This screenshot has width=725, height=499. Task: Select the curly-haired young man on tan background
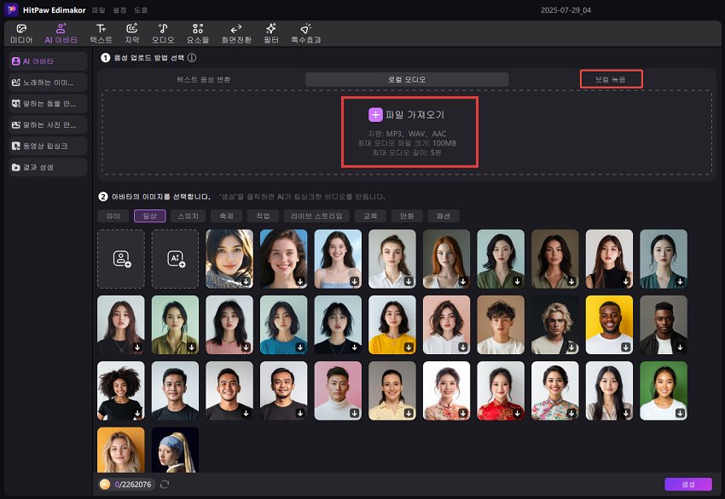pyautogui.click(x=501, y=324)
